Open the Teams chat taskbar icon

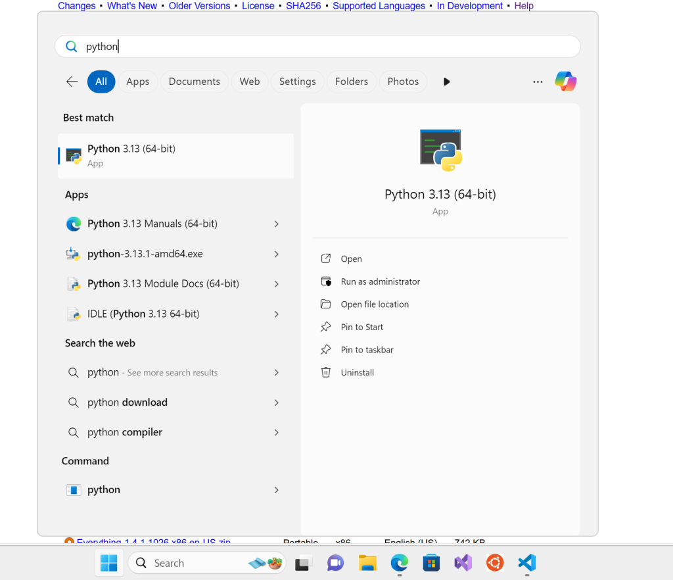[x=335, y=563]
